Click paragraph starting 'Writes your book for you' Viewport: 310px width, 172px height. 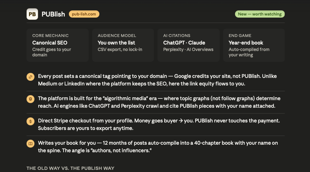[158, 147]
